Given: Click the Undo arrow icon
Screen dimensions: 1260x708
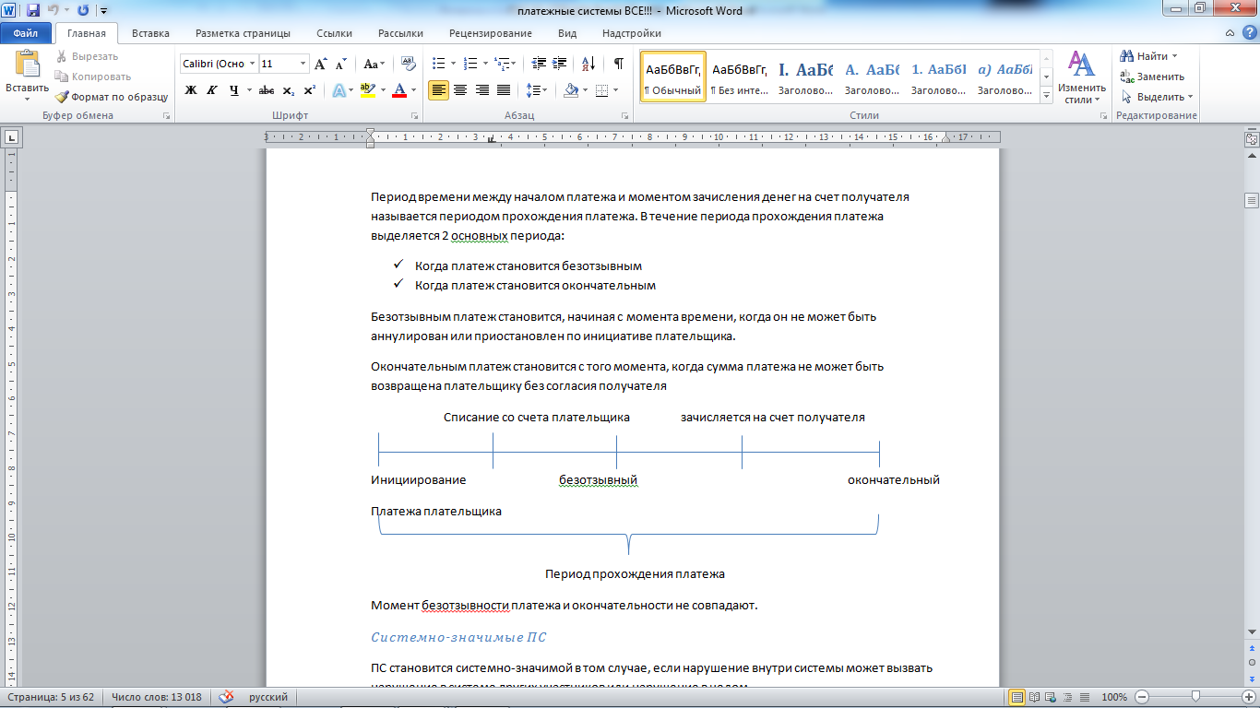Looking at the screenshot, I should point(54,10).
